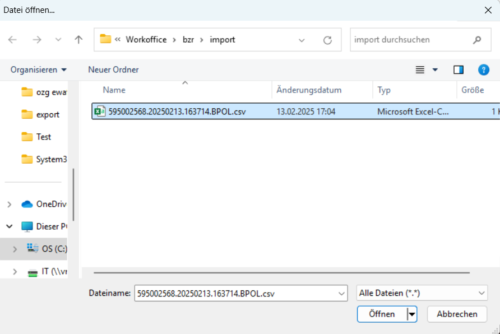Open the Alle Dateien file type dropdown
The width and height of the screenshot is (500, 334).
click(x=422, y=293)
